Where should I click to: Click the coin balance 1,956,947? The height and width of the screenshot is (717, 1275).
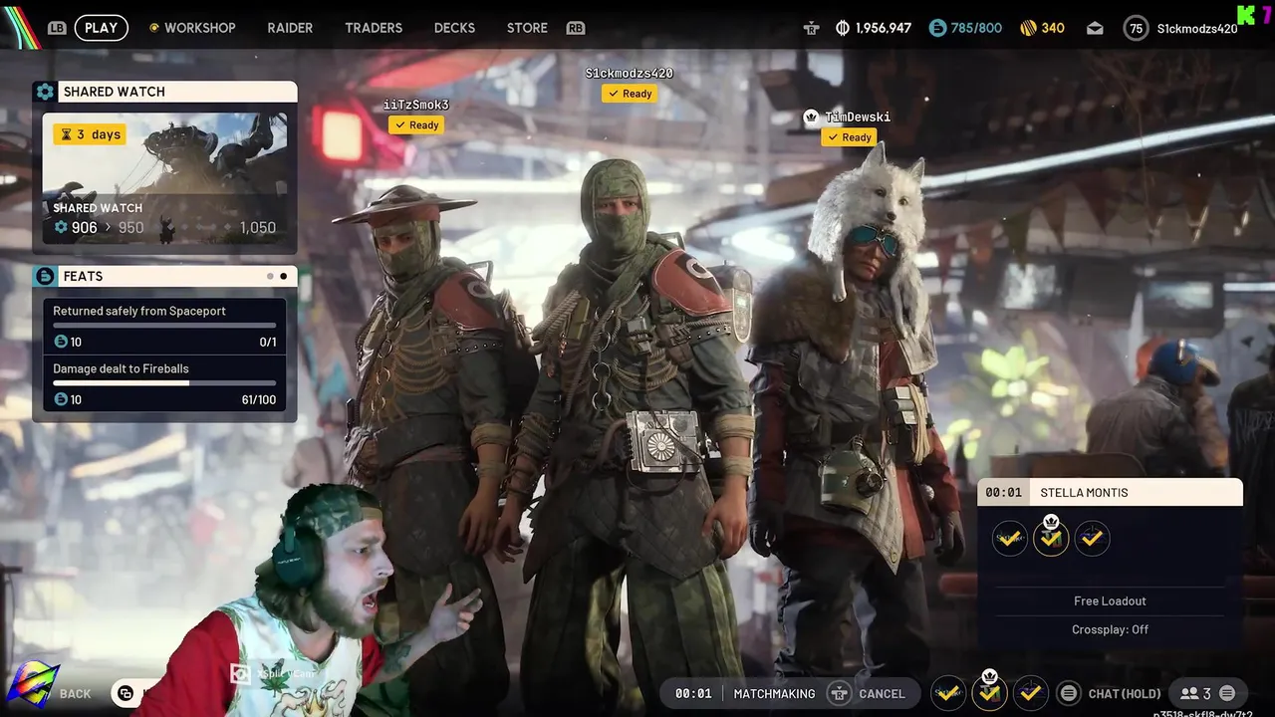[x=883, y=28]
